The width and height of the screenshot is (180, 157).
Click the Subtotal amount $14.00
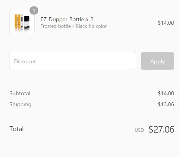click(166, 93)
